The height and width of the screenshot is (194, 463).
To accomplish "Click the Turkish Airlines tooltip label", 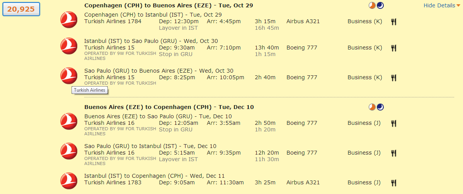I will pyautogui.click(x=90, y=90).
